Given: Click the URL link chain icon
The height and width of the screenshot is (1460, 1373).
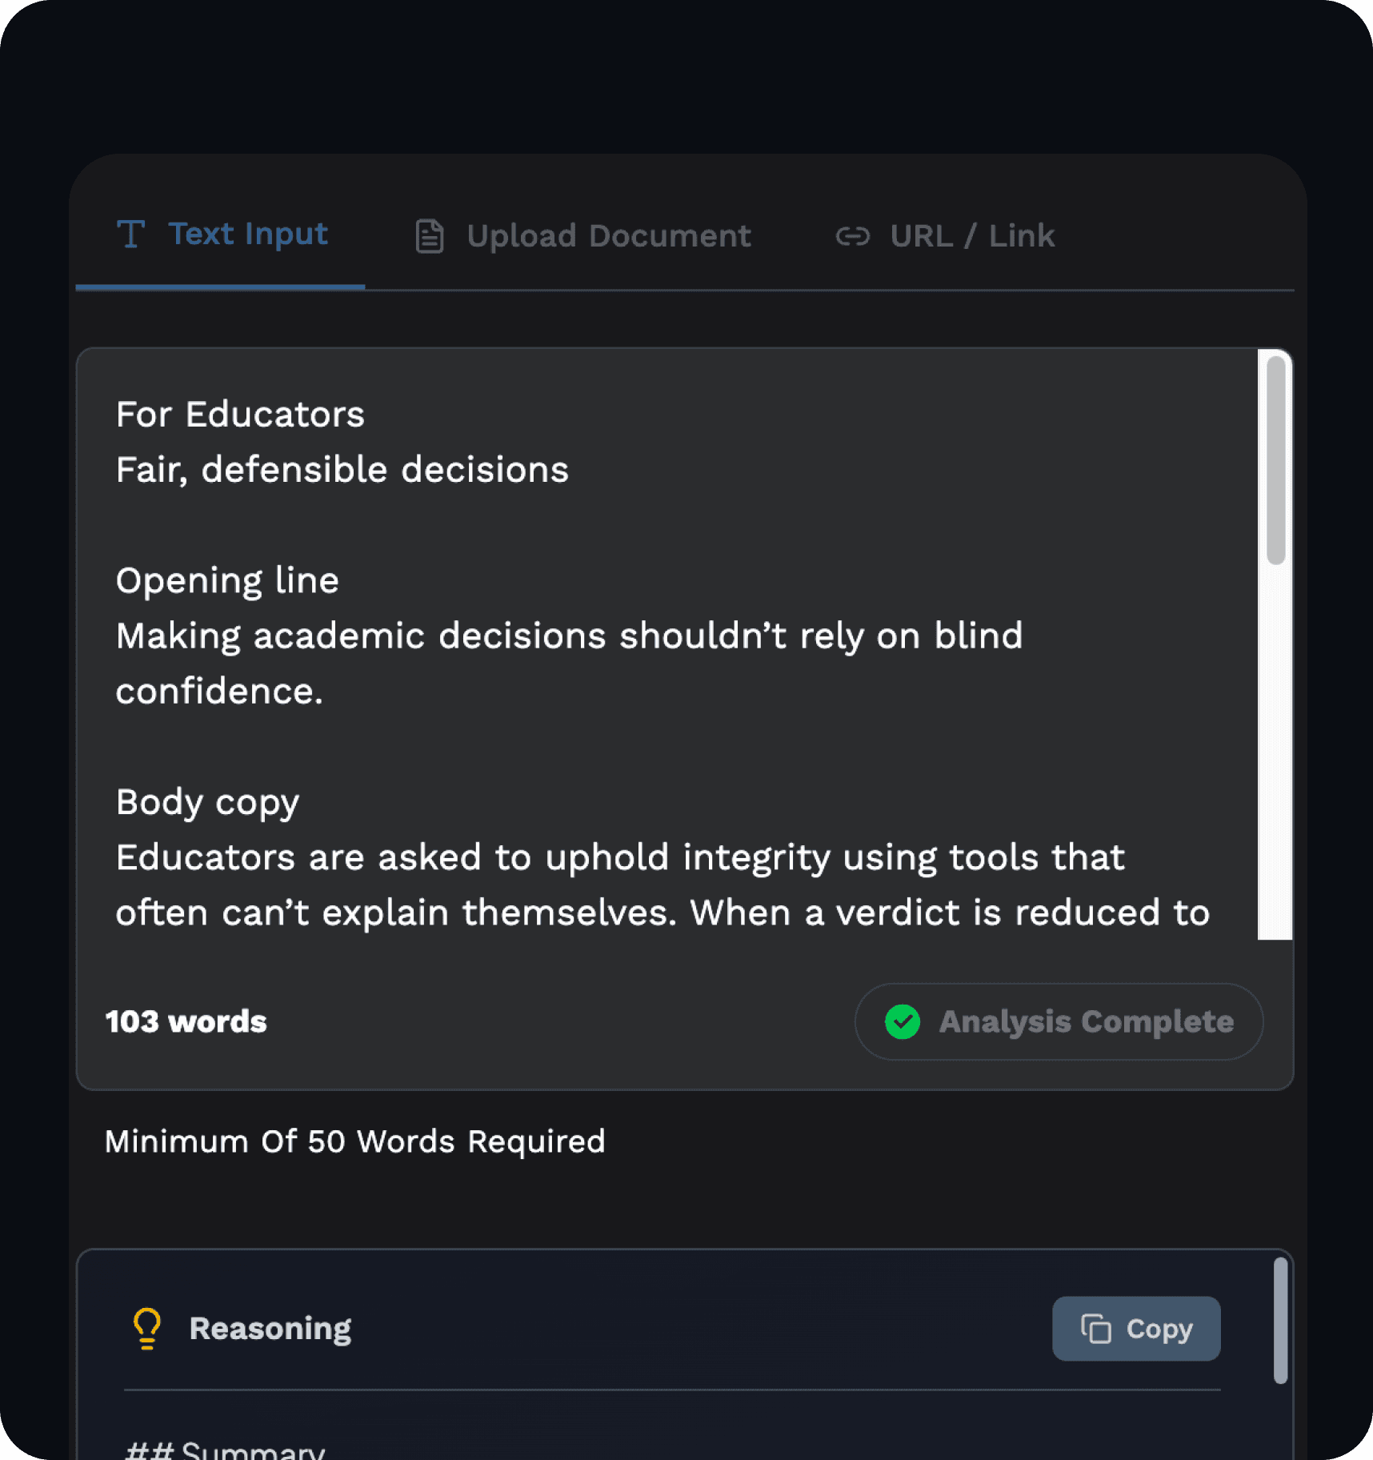Looking at the screenshot, I should pos(853,236).
